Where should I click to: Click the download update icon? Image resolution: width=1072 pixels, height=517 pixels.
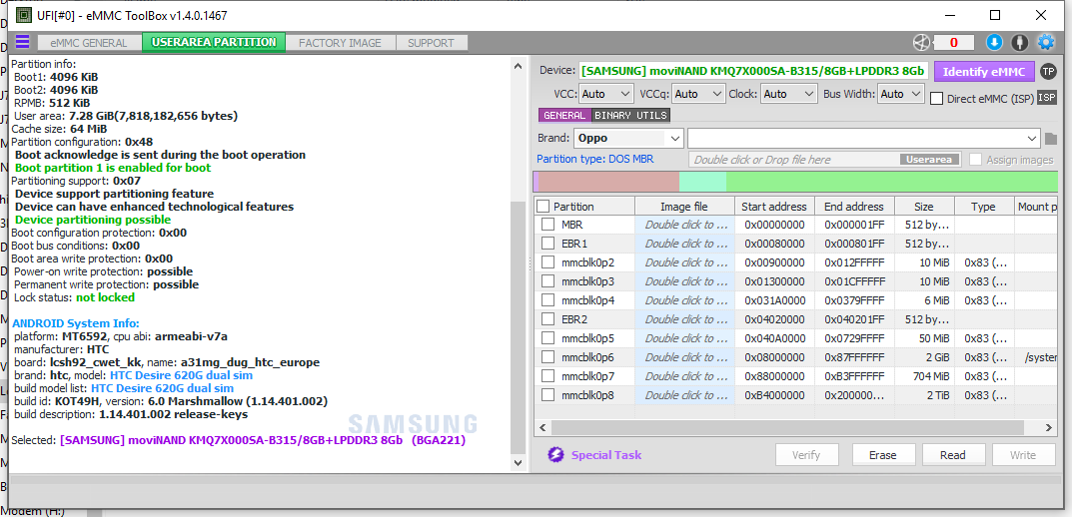pyautogui.click(x=994, y=42)
